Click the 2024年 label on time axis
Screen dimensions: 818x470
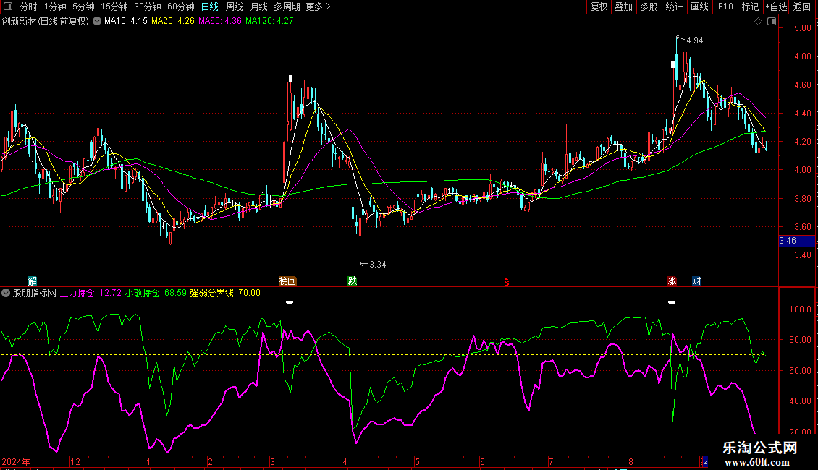(x=16, y=461)
